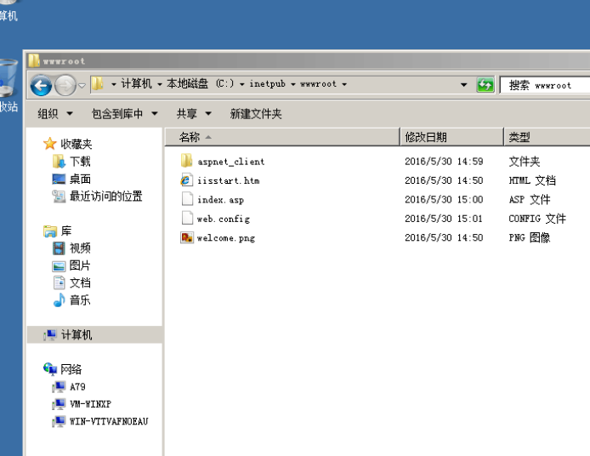The height and width of the screenshot is (456, 590).
Task: Open the Recycle Bin on desktop
Action: tap(7, 81)
